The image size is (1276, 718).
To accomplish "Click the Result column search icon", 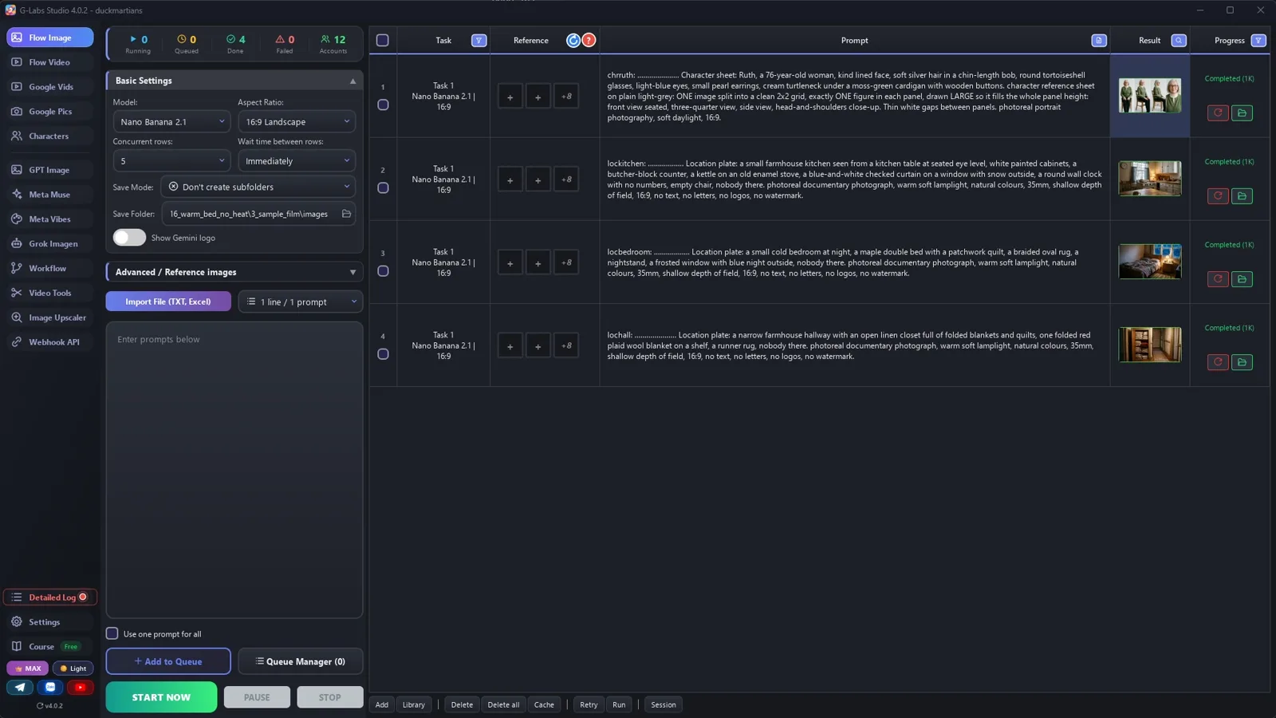I will coord(1179,41).
